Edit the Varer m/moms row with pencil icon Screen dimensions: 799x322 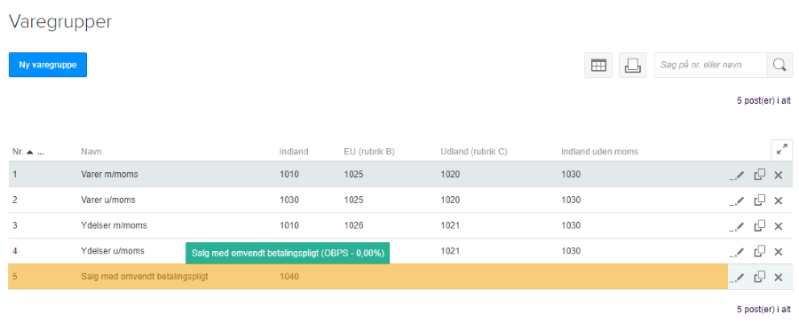736,176
